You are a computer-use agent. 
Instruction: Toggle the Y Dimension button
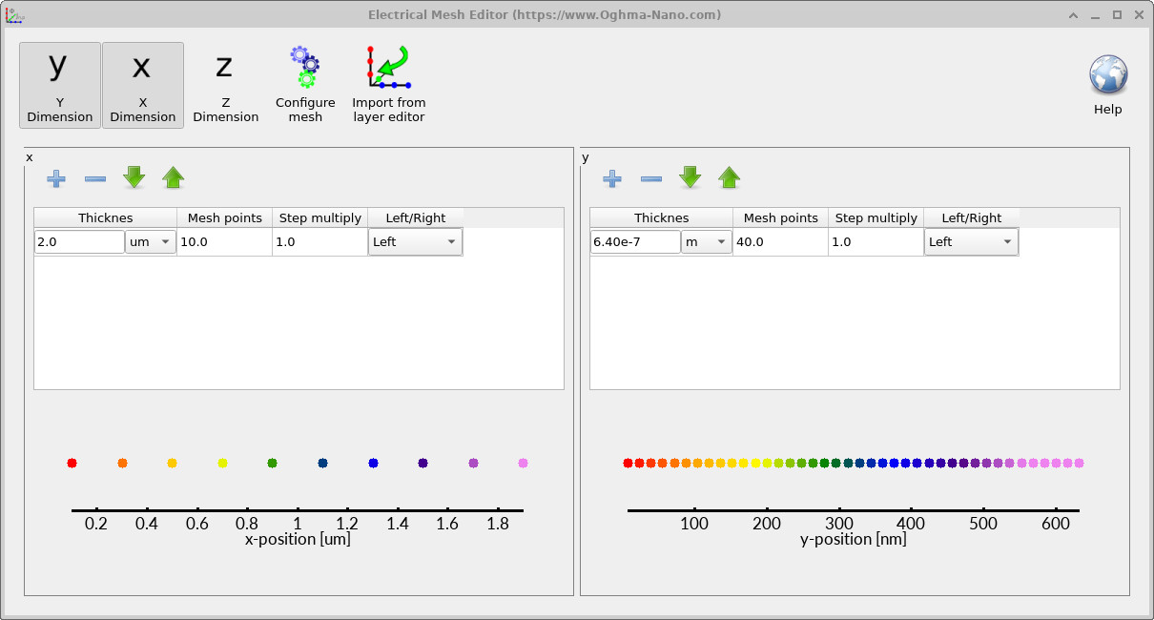(59, 85)
